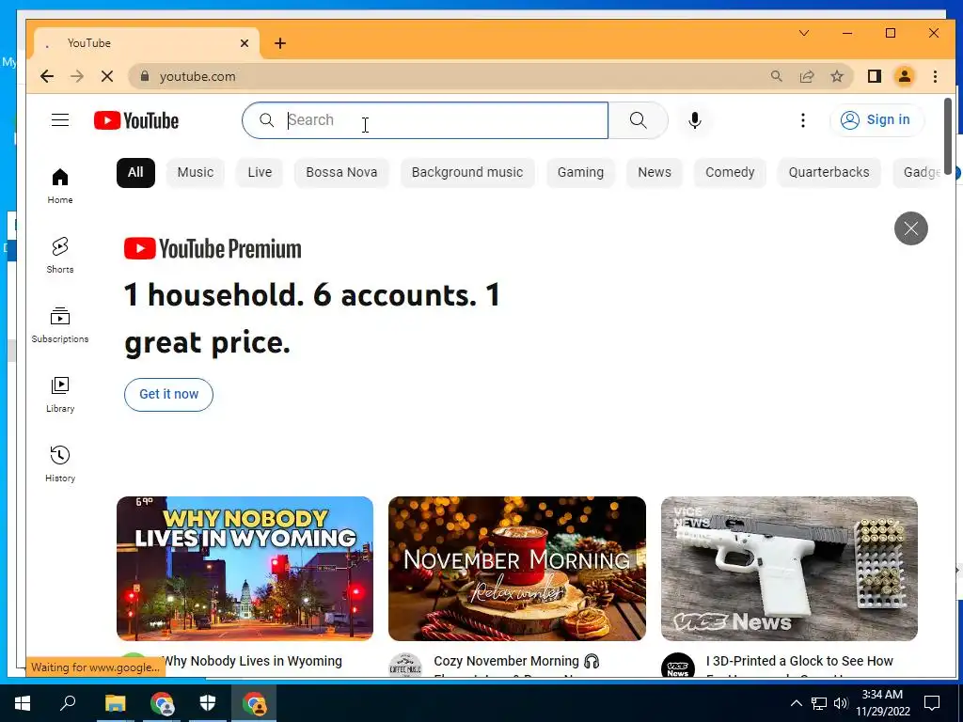Open notification center
Viewport: 963px width, 722px height.
[932, 703]
